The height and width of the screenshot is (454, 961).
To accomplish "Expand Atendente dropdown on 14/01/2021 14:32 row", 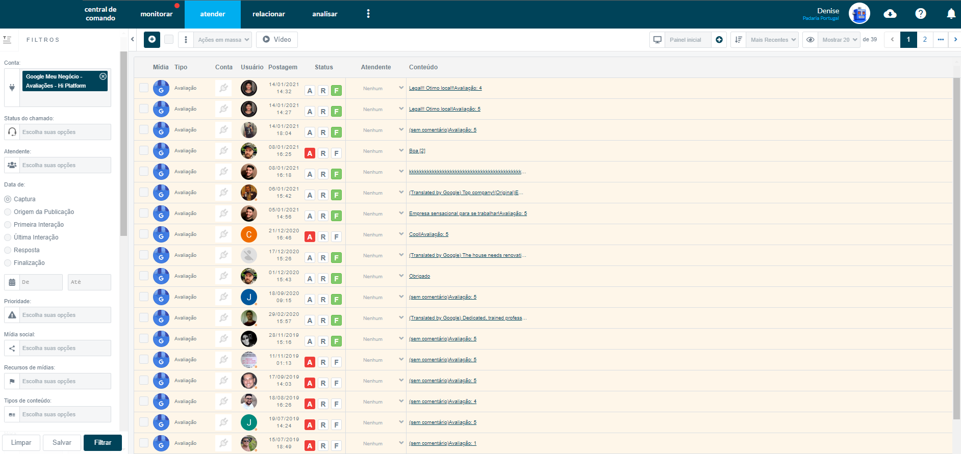I will tap(401, 88).
